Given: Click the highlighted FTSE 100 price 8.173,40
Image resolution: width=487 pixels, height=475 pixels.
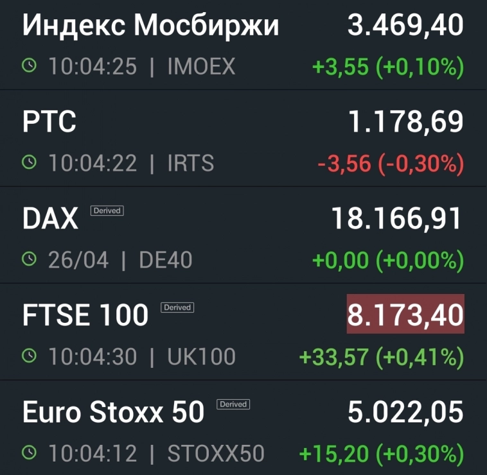Looking at the screenshot, I should [x=405, y=315].
